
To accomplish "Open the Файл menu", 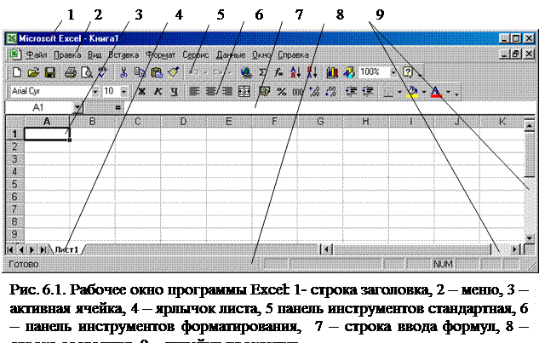I will coord(37,54).
